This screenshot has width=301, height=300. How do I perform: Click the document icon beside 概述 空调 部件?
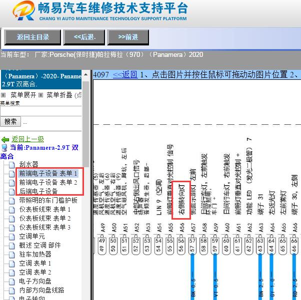[x=11, y=246]
